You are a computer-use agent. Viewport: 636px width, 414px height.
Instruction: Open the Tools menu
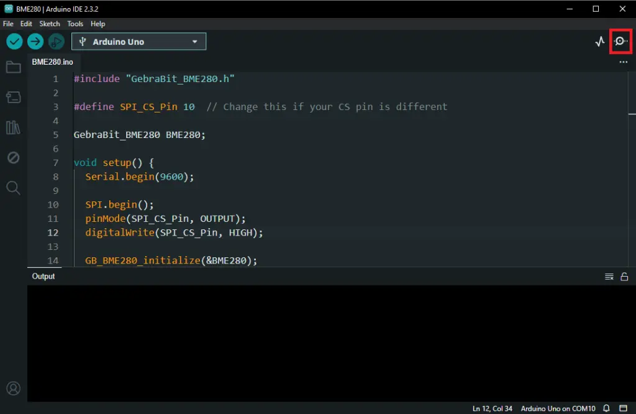point(75,24)
